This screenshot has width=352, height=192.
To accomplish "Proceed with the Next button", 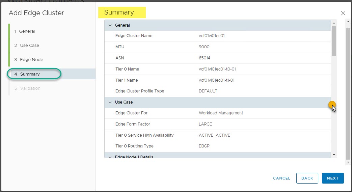I will tap(332, 178).
